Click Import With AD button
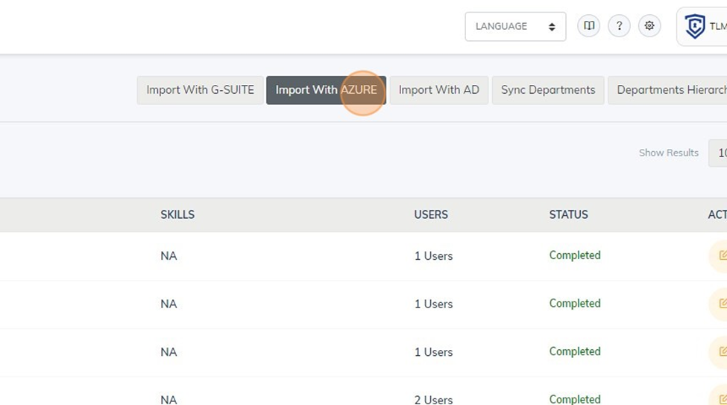The height and width of the screenshot is (405, 727). pos(438,90)
